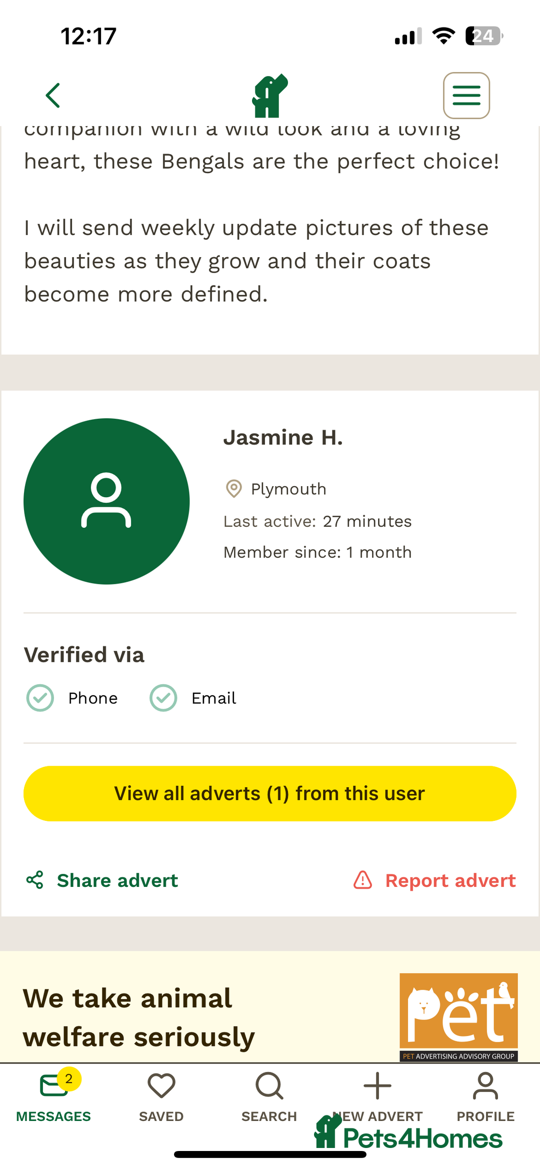This screenshot has width=540, height=1169.
Task: Open the Messages tab
Action: coord(53,1096)
